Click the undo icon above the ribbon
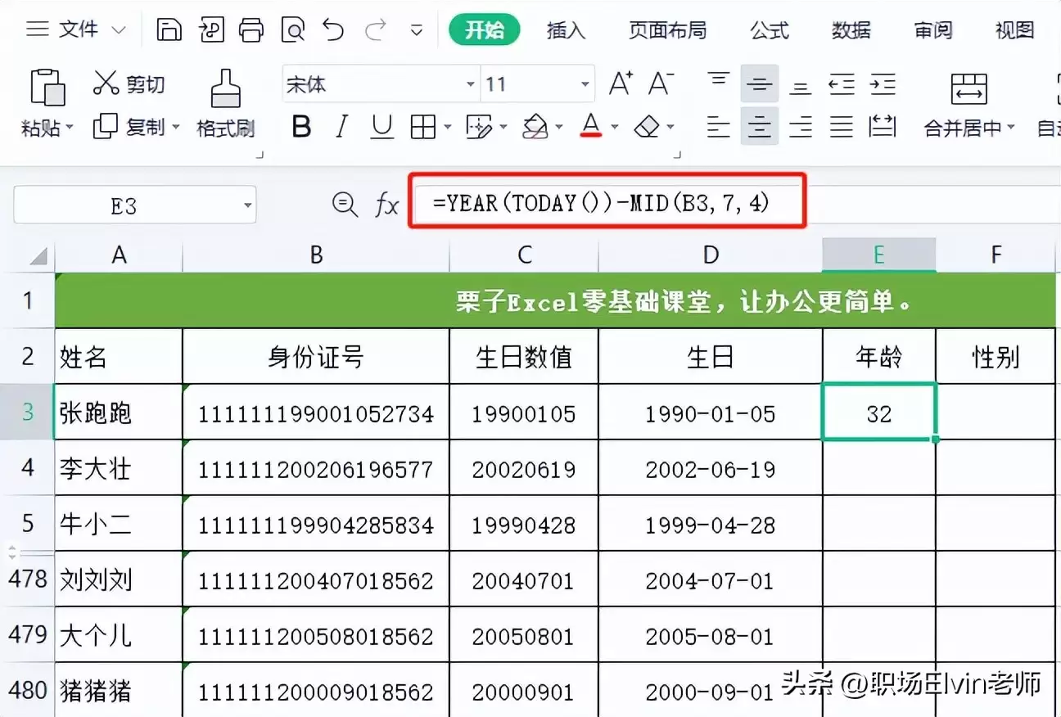Viewport: 1061px width, 717px height. pos(332,29)
